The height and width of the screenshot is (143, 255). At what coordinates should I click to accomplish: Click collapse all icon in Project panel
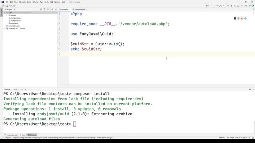[48, 10]
